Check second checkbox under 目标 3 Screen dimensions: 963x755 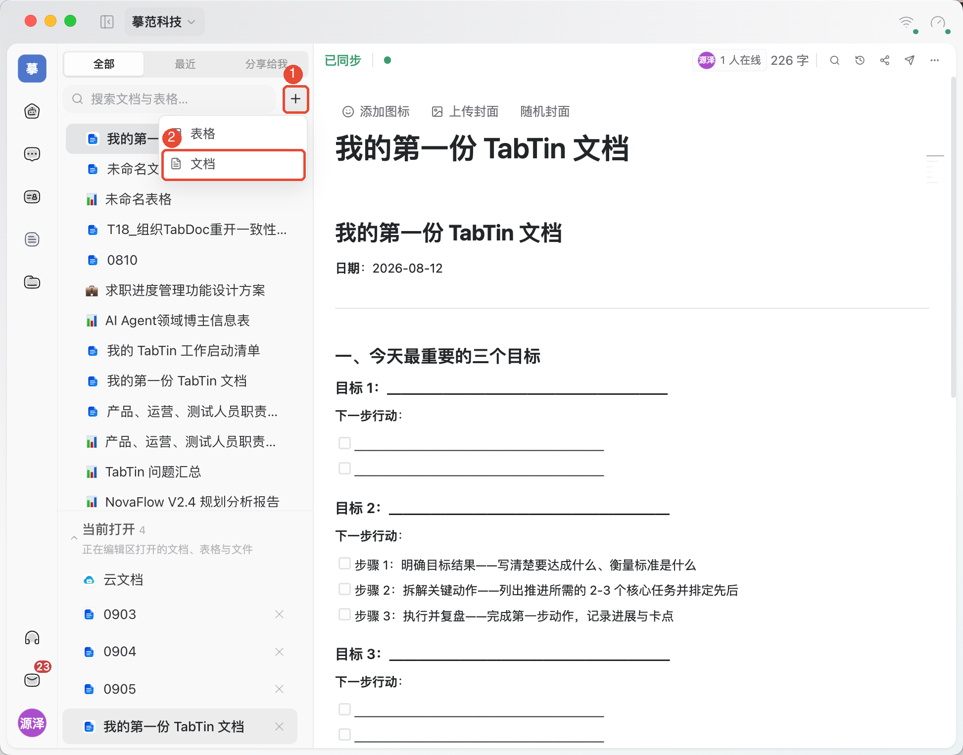click(344, 734)
